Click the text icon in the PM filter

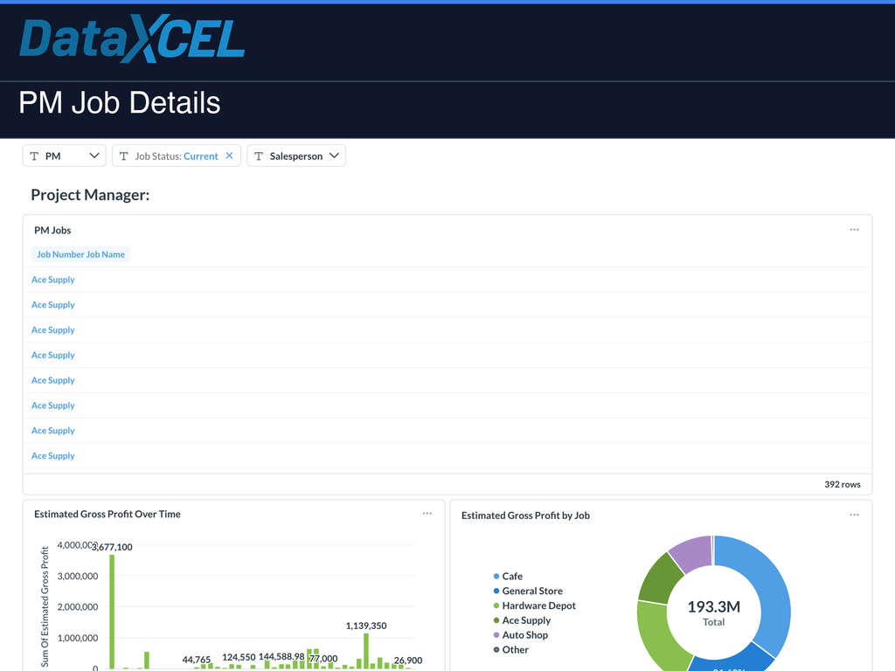pos(34,156)
